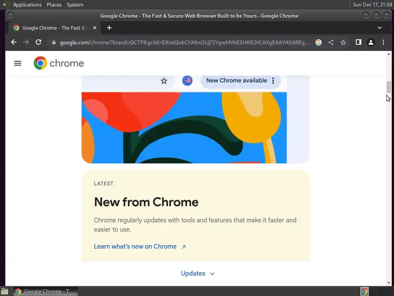Viewport: 394px width, 296px height.
Task: Open the tab search dropdown arrow
Action: pos(380,28)
